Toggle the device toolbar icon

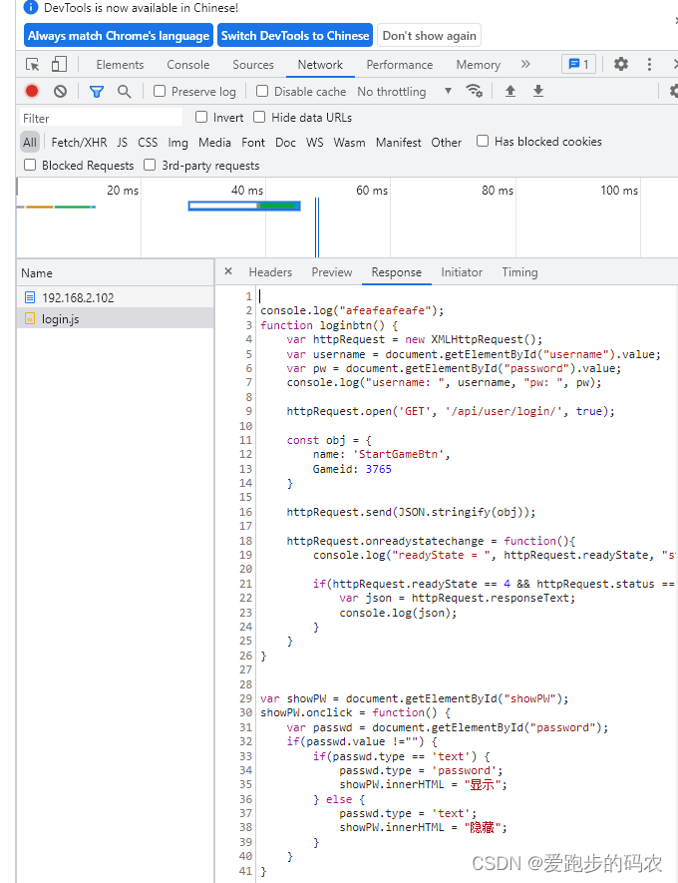59,64
